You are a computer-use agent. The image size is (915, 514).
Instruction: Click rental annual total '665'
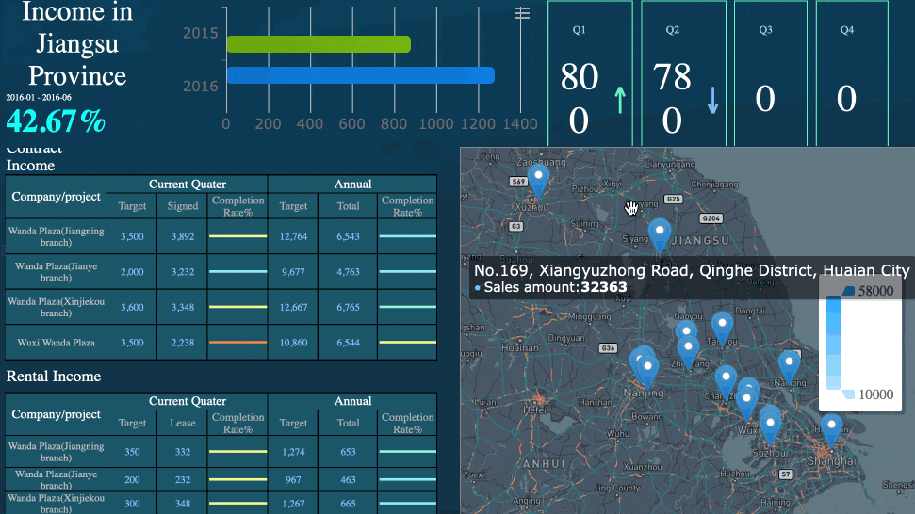point(348,504)
